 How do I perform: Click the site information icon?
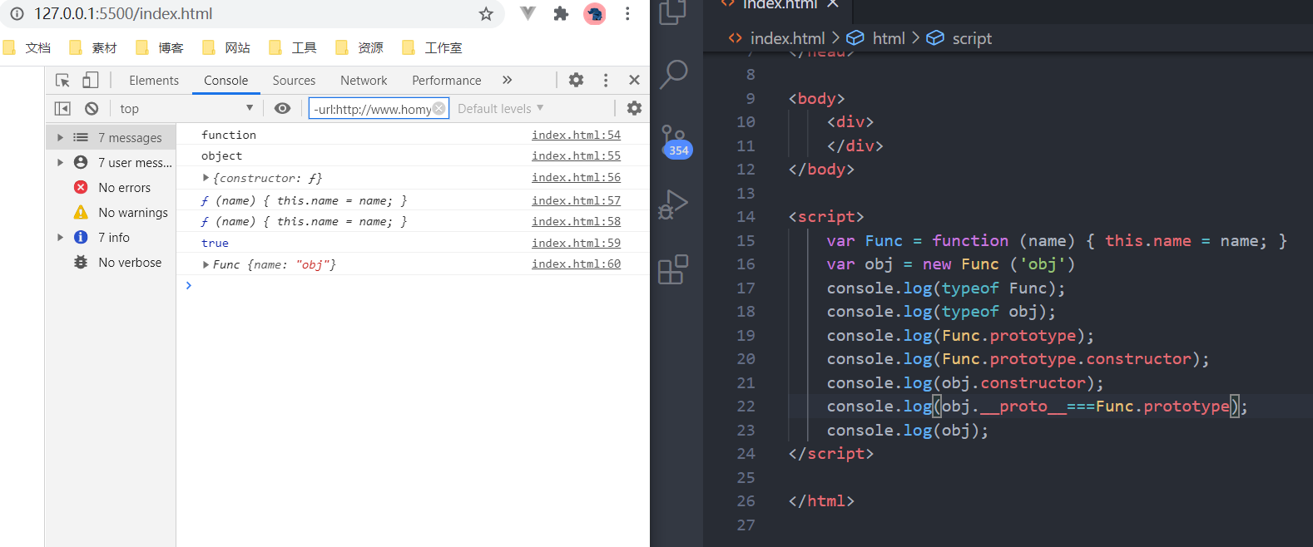tap(17, 13)
